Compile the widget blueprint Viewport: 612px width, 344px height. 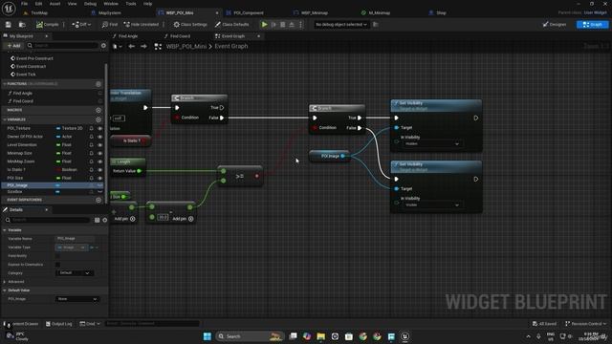pos(47,25)
